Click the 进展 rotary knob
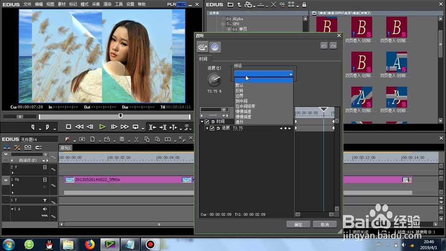446x251 pixels. tap(214, 80)
